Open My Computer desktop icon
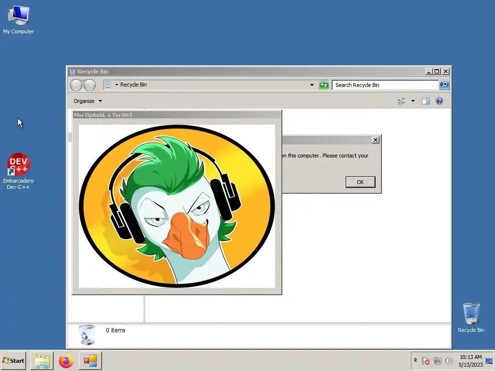This screenshot has width=495, height=371. point(18,19)
